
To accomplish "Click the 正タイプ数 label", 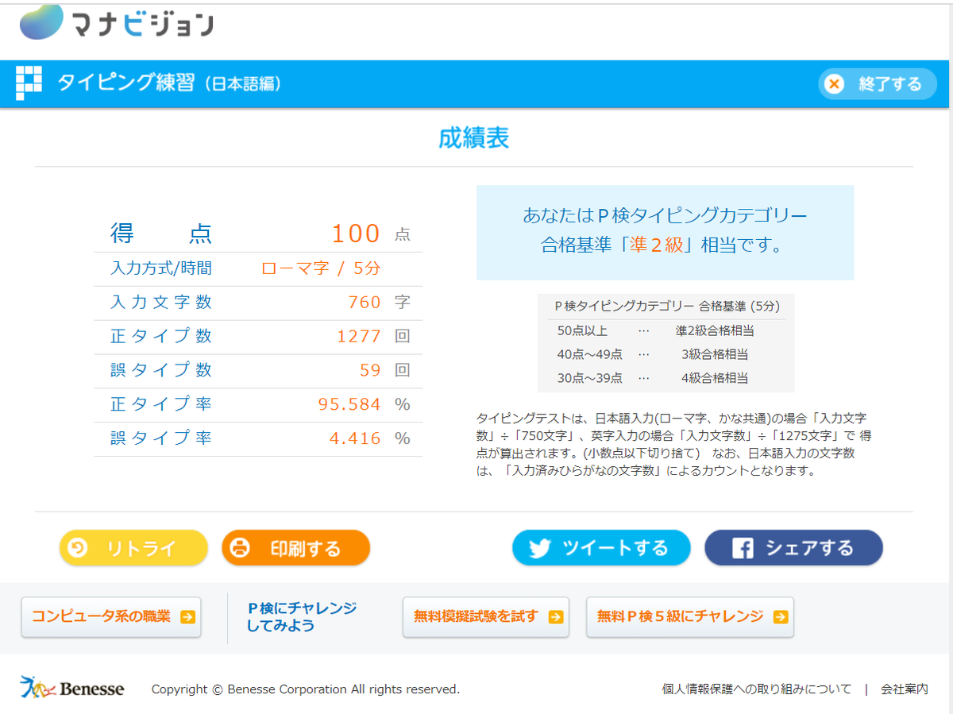I will pos(161,336).
